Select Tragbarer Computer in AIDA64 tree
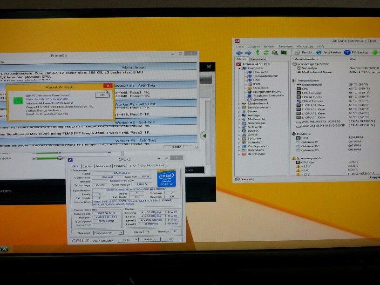This screenshot has height=285, width=380. pos(266,95)
